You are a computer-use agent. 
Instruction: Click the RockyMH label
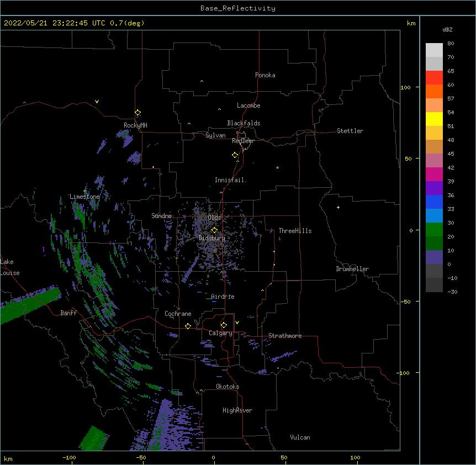pyautogui.click(x=135, y=125)
